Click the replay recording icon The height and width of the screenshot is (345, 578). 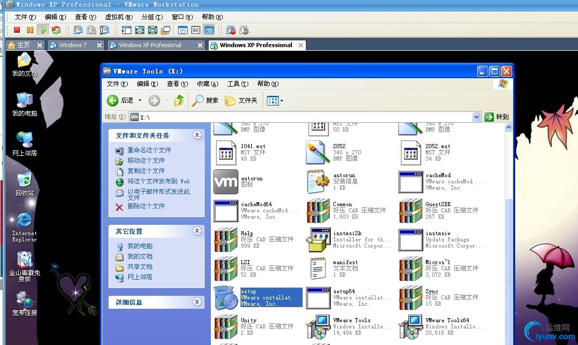244,30
